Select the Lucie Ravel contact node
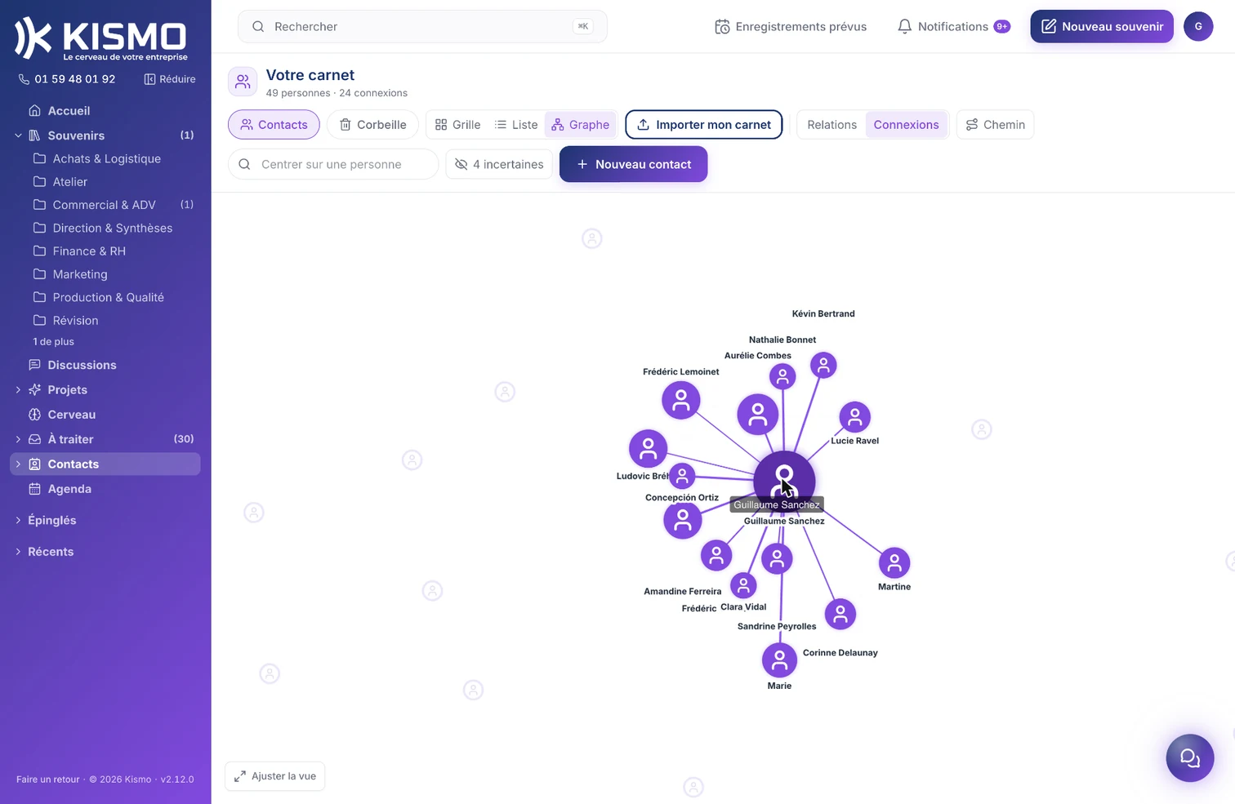The width and height of the screenshot is (1235, 804). pyautogui.click(x=855, y=417)
